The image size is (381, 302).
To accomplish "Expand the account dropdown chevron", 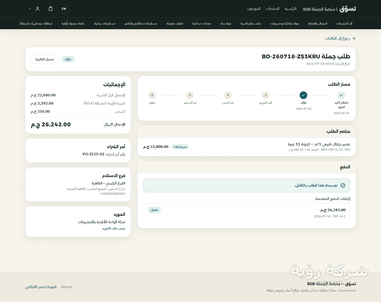I will point(30,9).
